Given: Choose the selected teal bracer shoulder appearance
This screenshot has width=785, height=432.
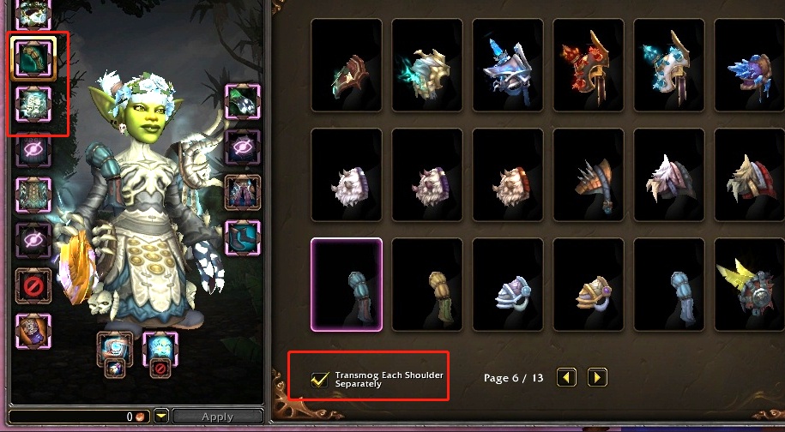Looking at the screenshot, I should [347, 285].
